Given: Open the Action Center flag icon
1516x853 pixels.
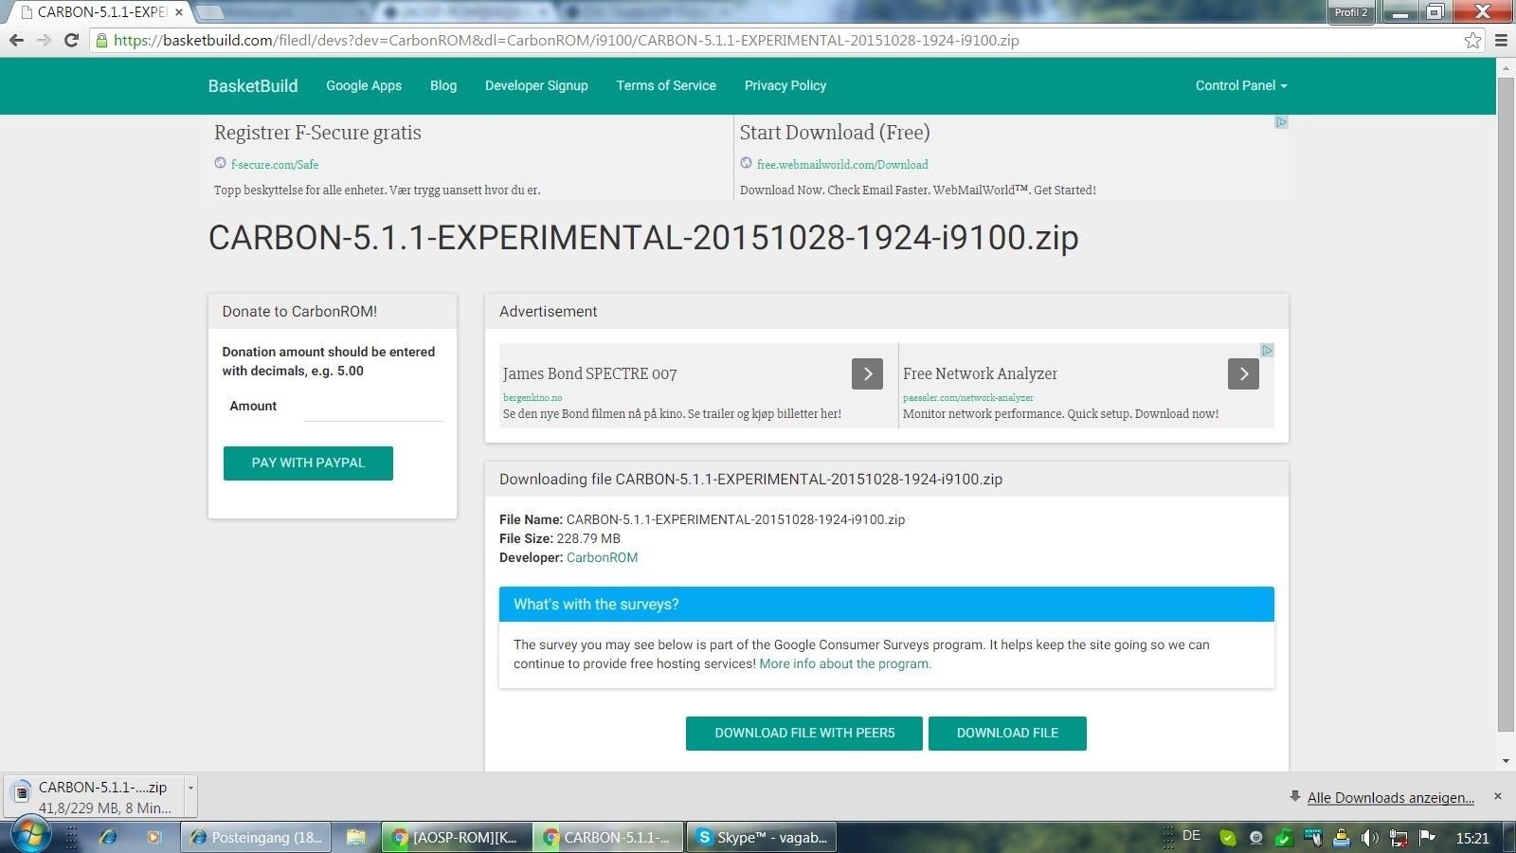Looking at the screenshot, I should (x=1426, y=838).
